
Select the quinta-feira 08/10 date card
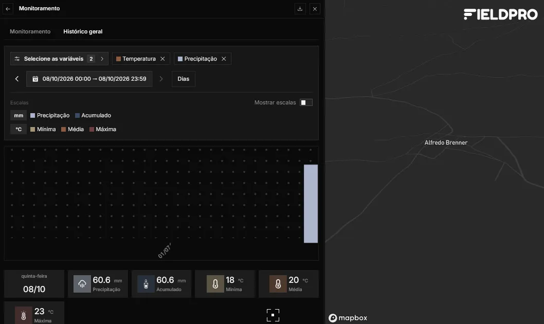[x=34, y=284]
